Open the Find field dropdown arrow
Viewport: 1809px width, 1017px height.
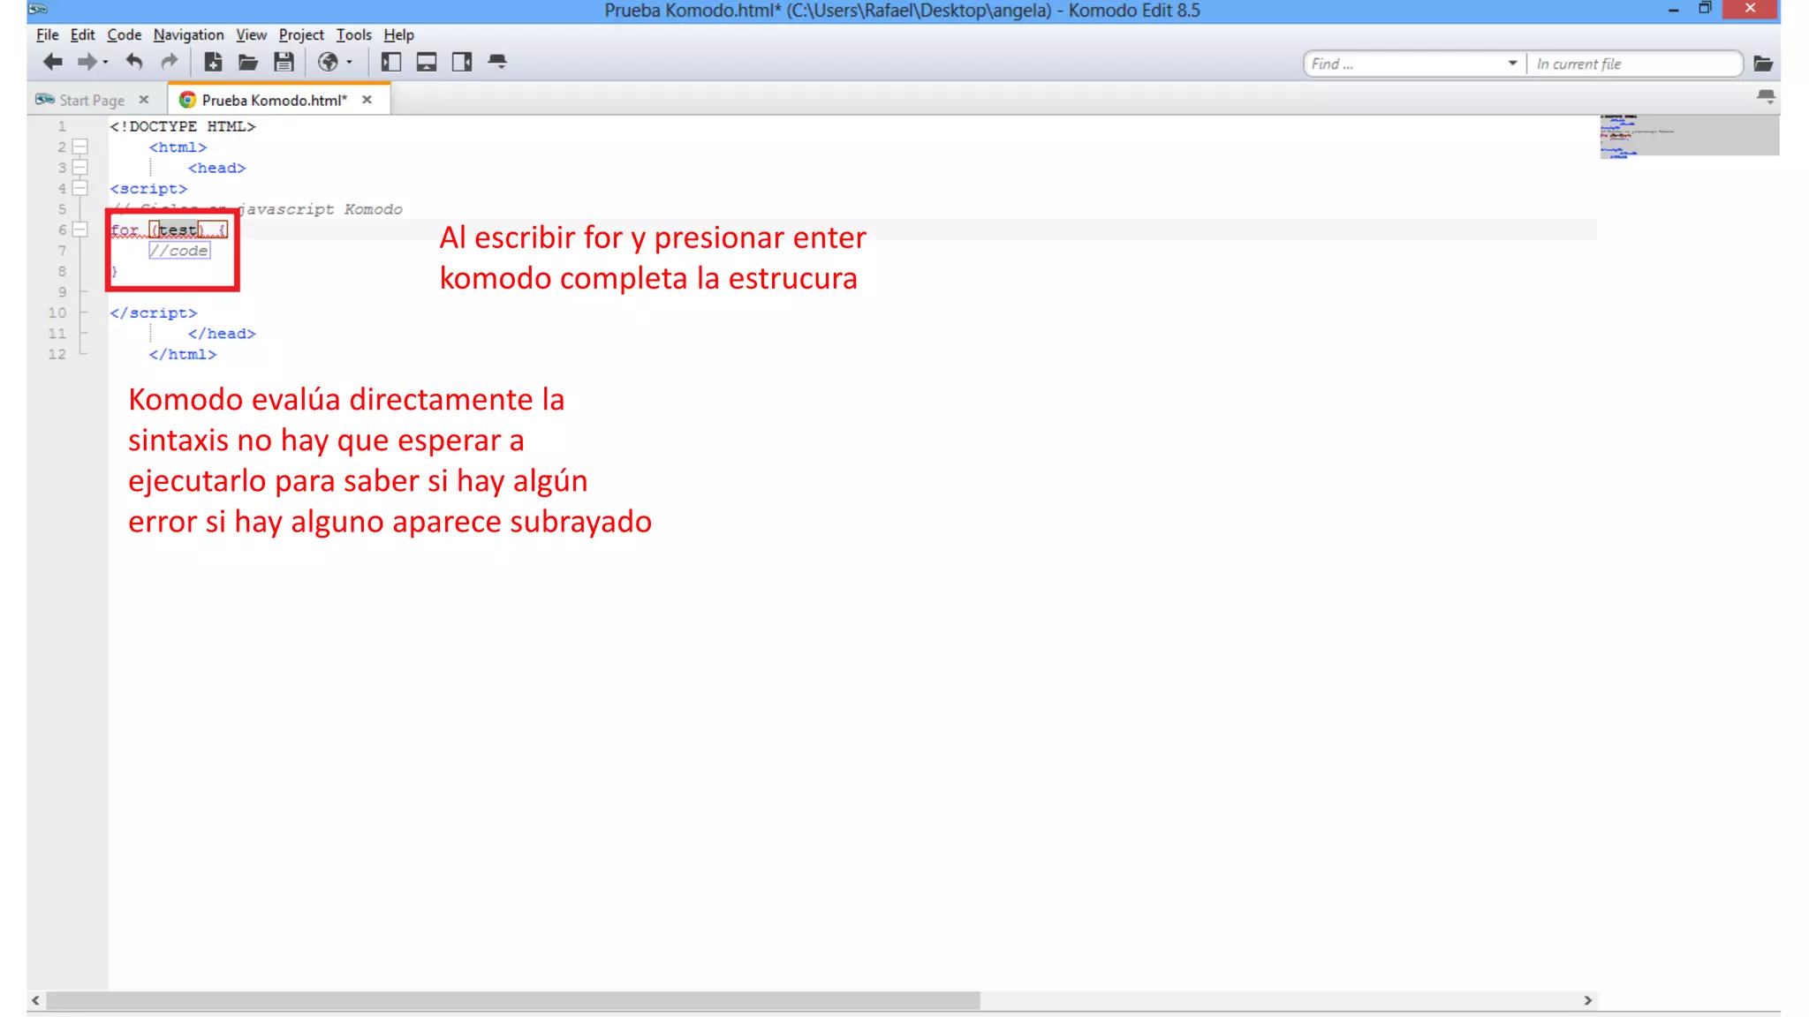(1512, 64)
